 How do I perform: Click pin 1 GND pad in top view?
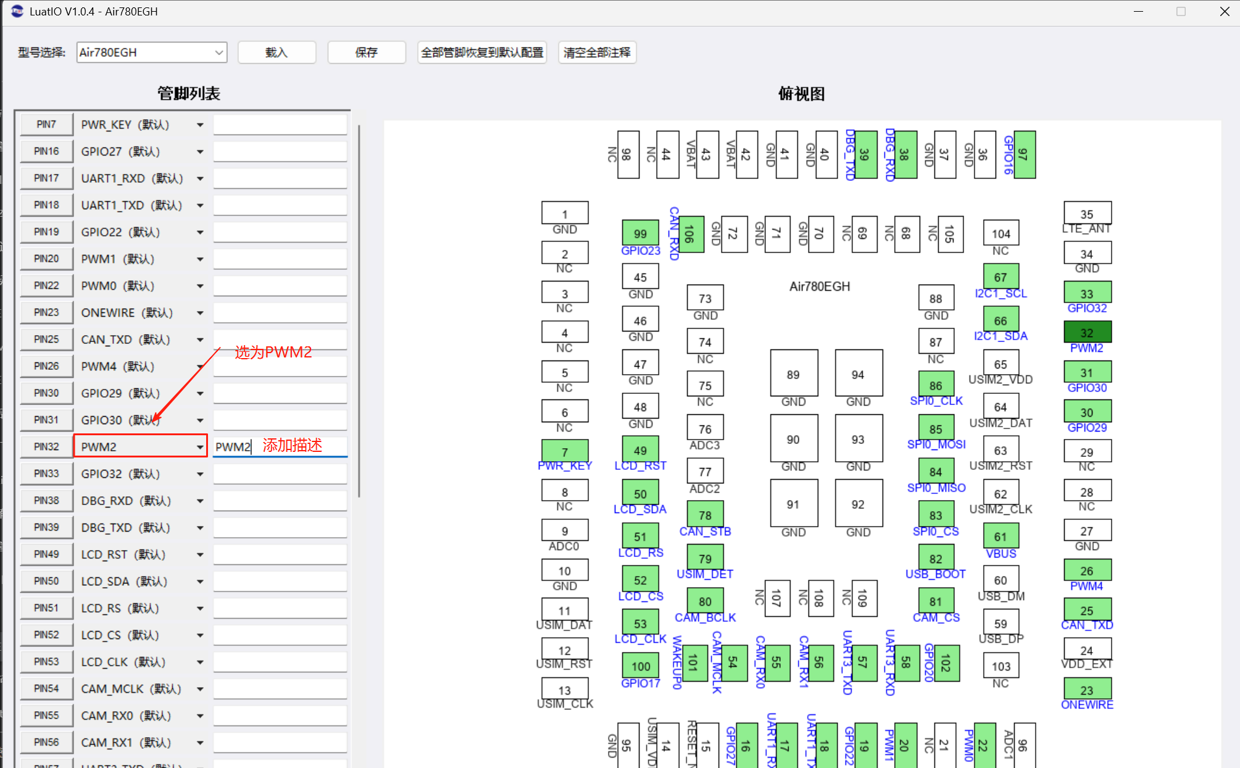pos(565,213)
